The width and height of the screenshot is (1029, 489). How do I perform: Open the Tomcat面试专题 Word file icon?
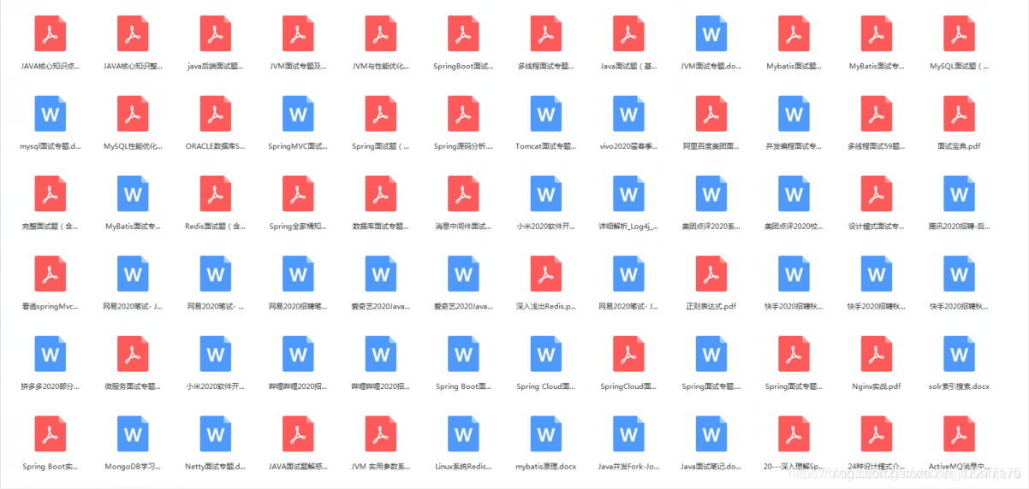(x=546, y=114)
